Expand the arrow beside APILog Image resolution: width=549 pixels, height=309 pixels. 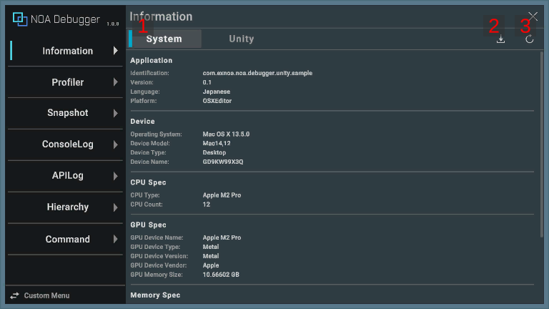pos(116,176)
